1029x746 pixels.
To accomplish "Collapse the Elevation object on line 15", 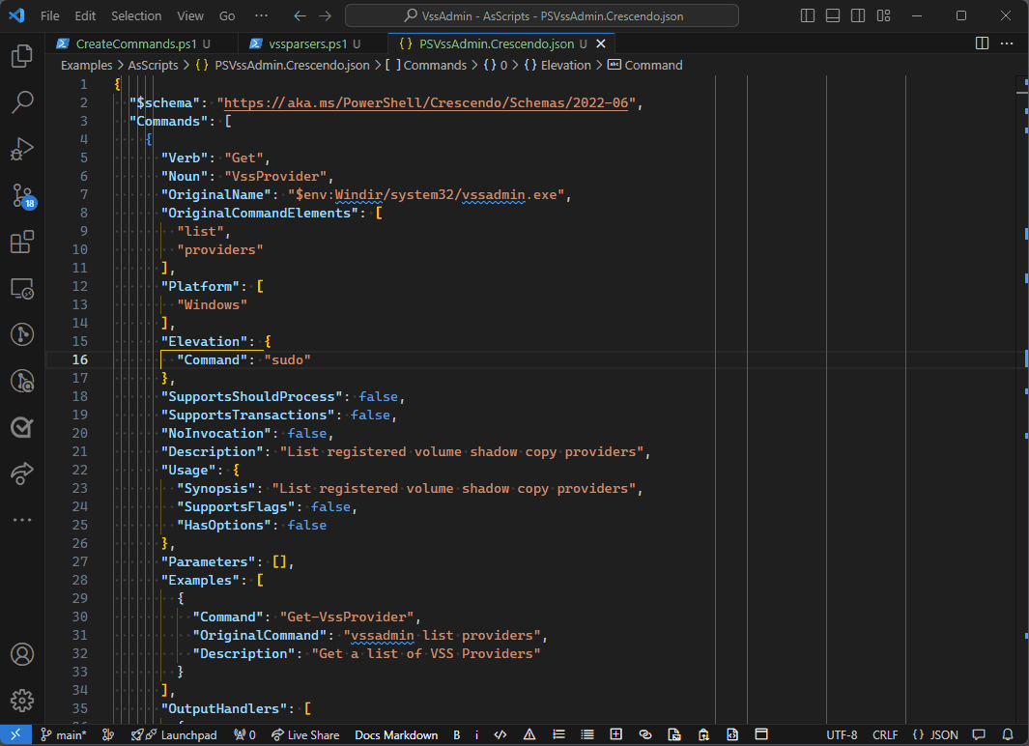I will tap(101, 340).
